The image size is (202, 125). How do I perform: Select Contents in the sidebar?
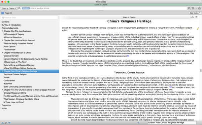coord(5,22)
